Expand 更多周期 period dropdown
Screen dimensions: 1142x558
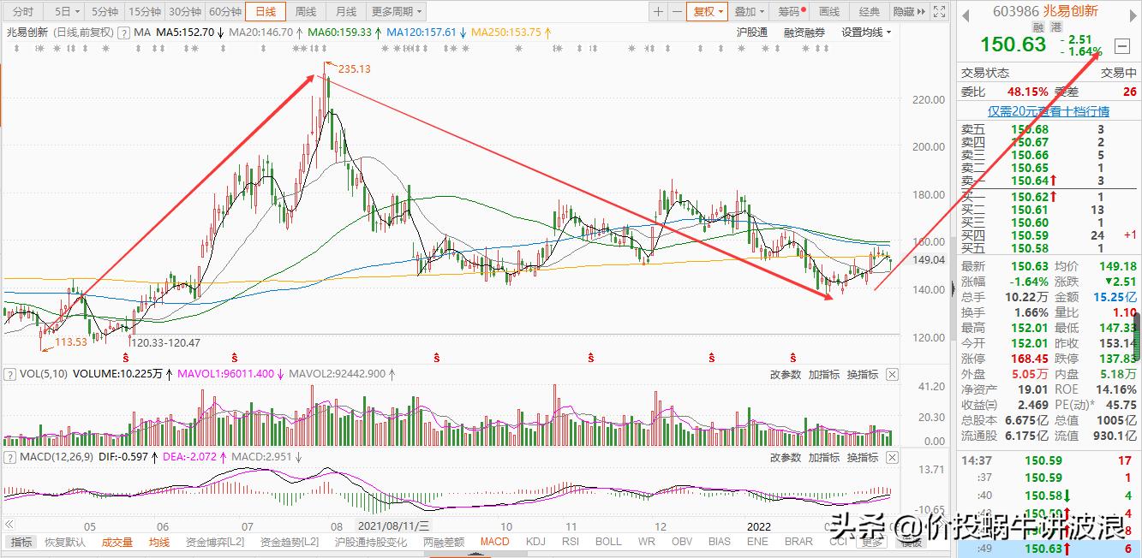point(397,12)
